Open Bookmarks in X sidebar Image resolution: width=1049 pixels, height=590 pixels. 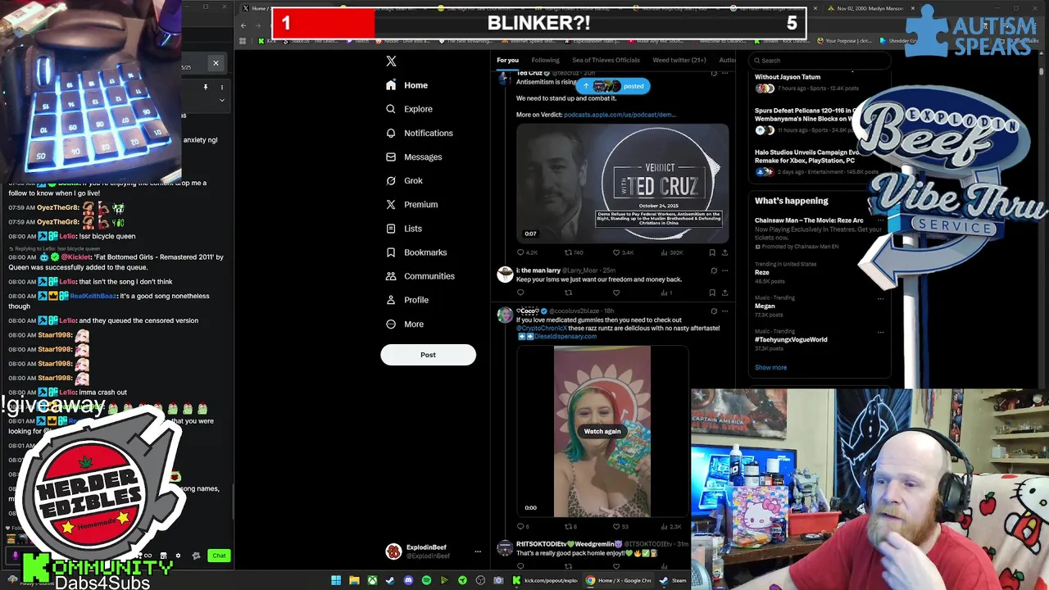(x=416, y=252)
